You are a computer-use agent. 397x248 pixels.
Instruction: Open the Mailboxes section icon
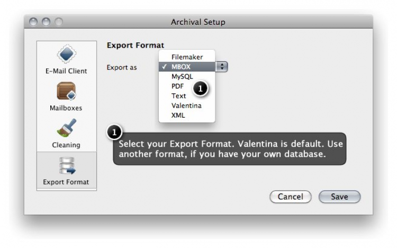(67, 92)
